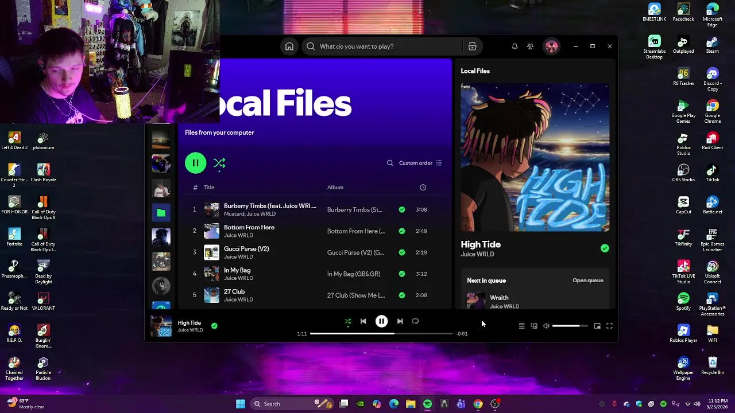Enter full screen player
The width and height of the screenshot is (735, 413).
point(609,326)
